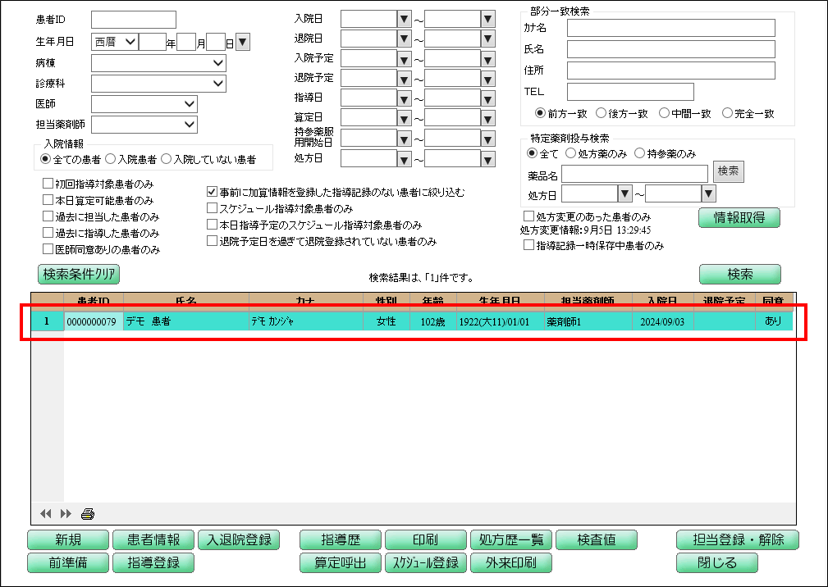Open the 病棟 dropdown list

coord(218,62)
